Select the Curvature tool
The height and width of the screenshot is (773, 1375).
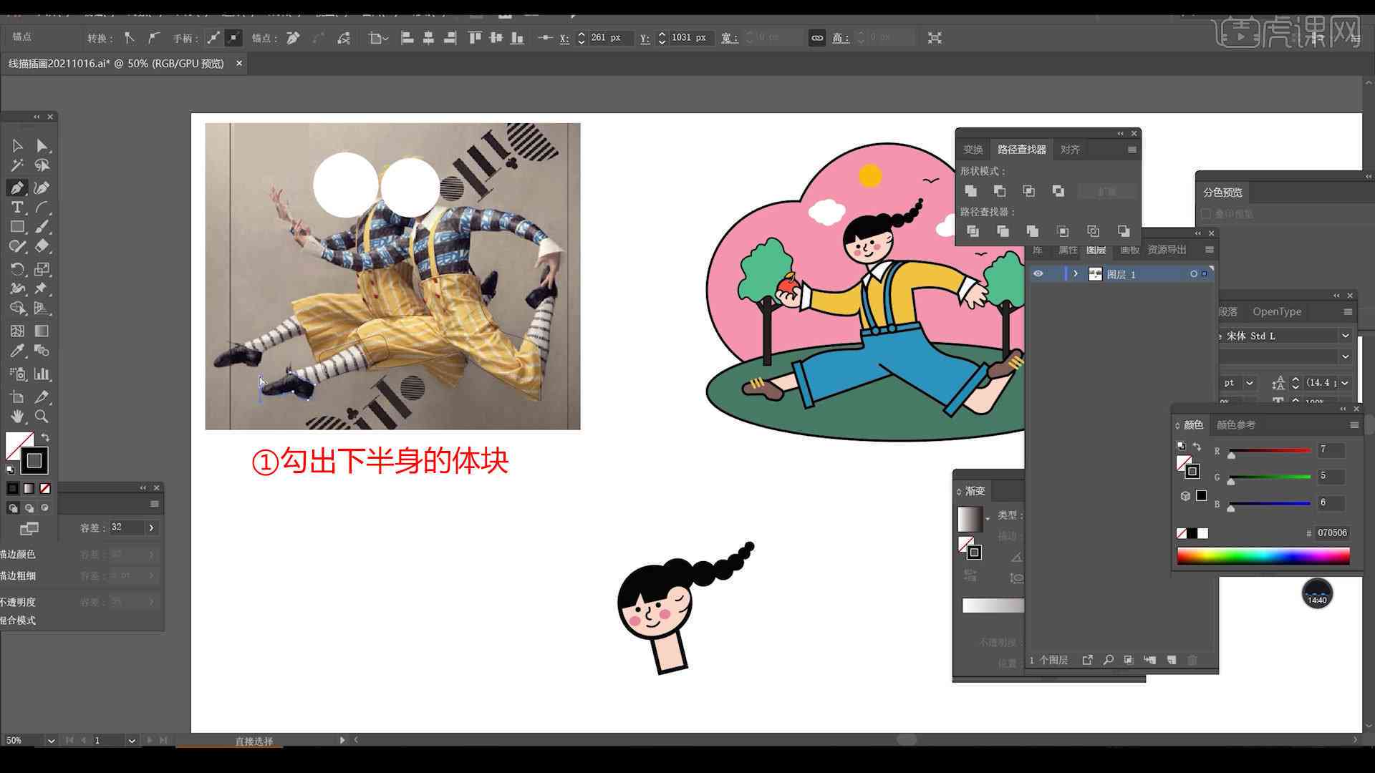click(42, 188)
